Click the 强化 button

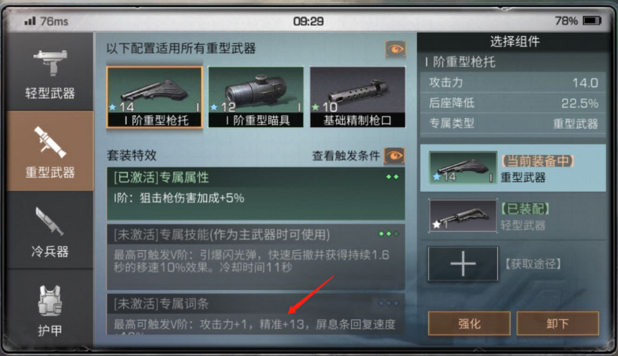[x=469, y=323]
